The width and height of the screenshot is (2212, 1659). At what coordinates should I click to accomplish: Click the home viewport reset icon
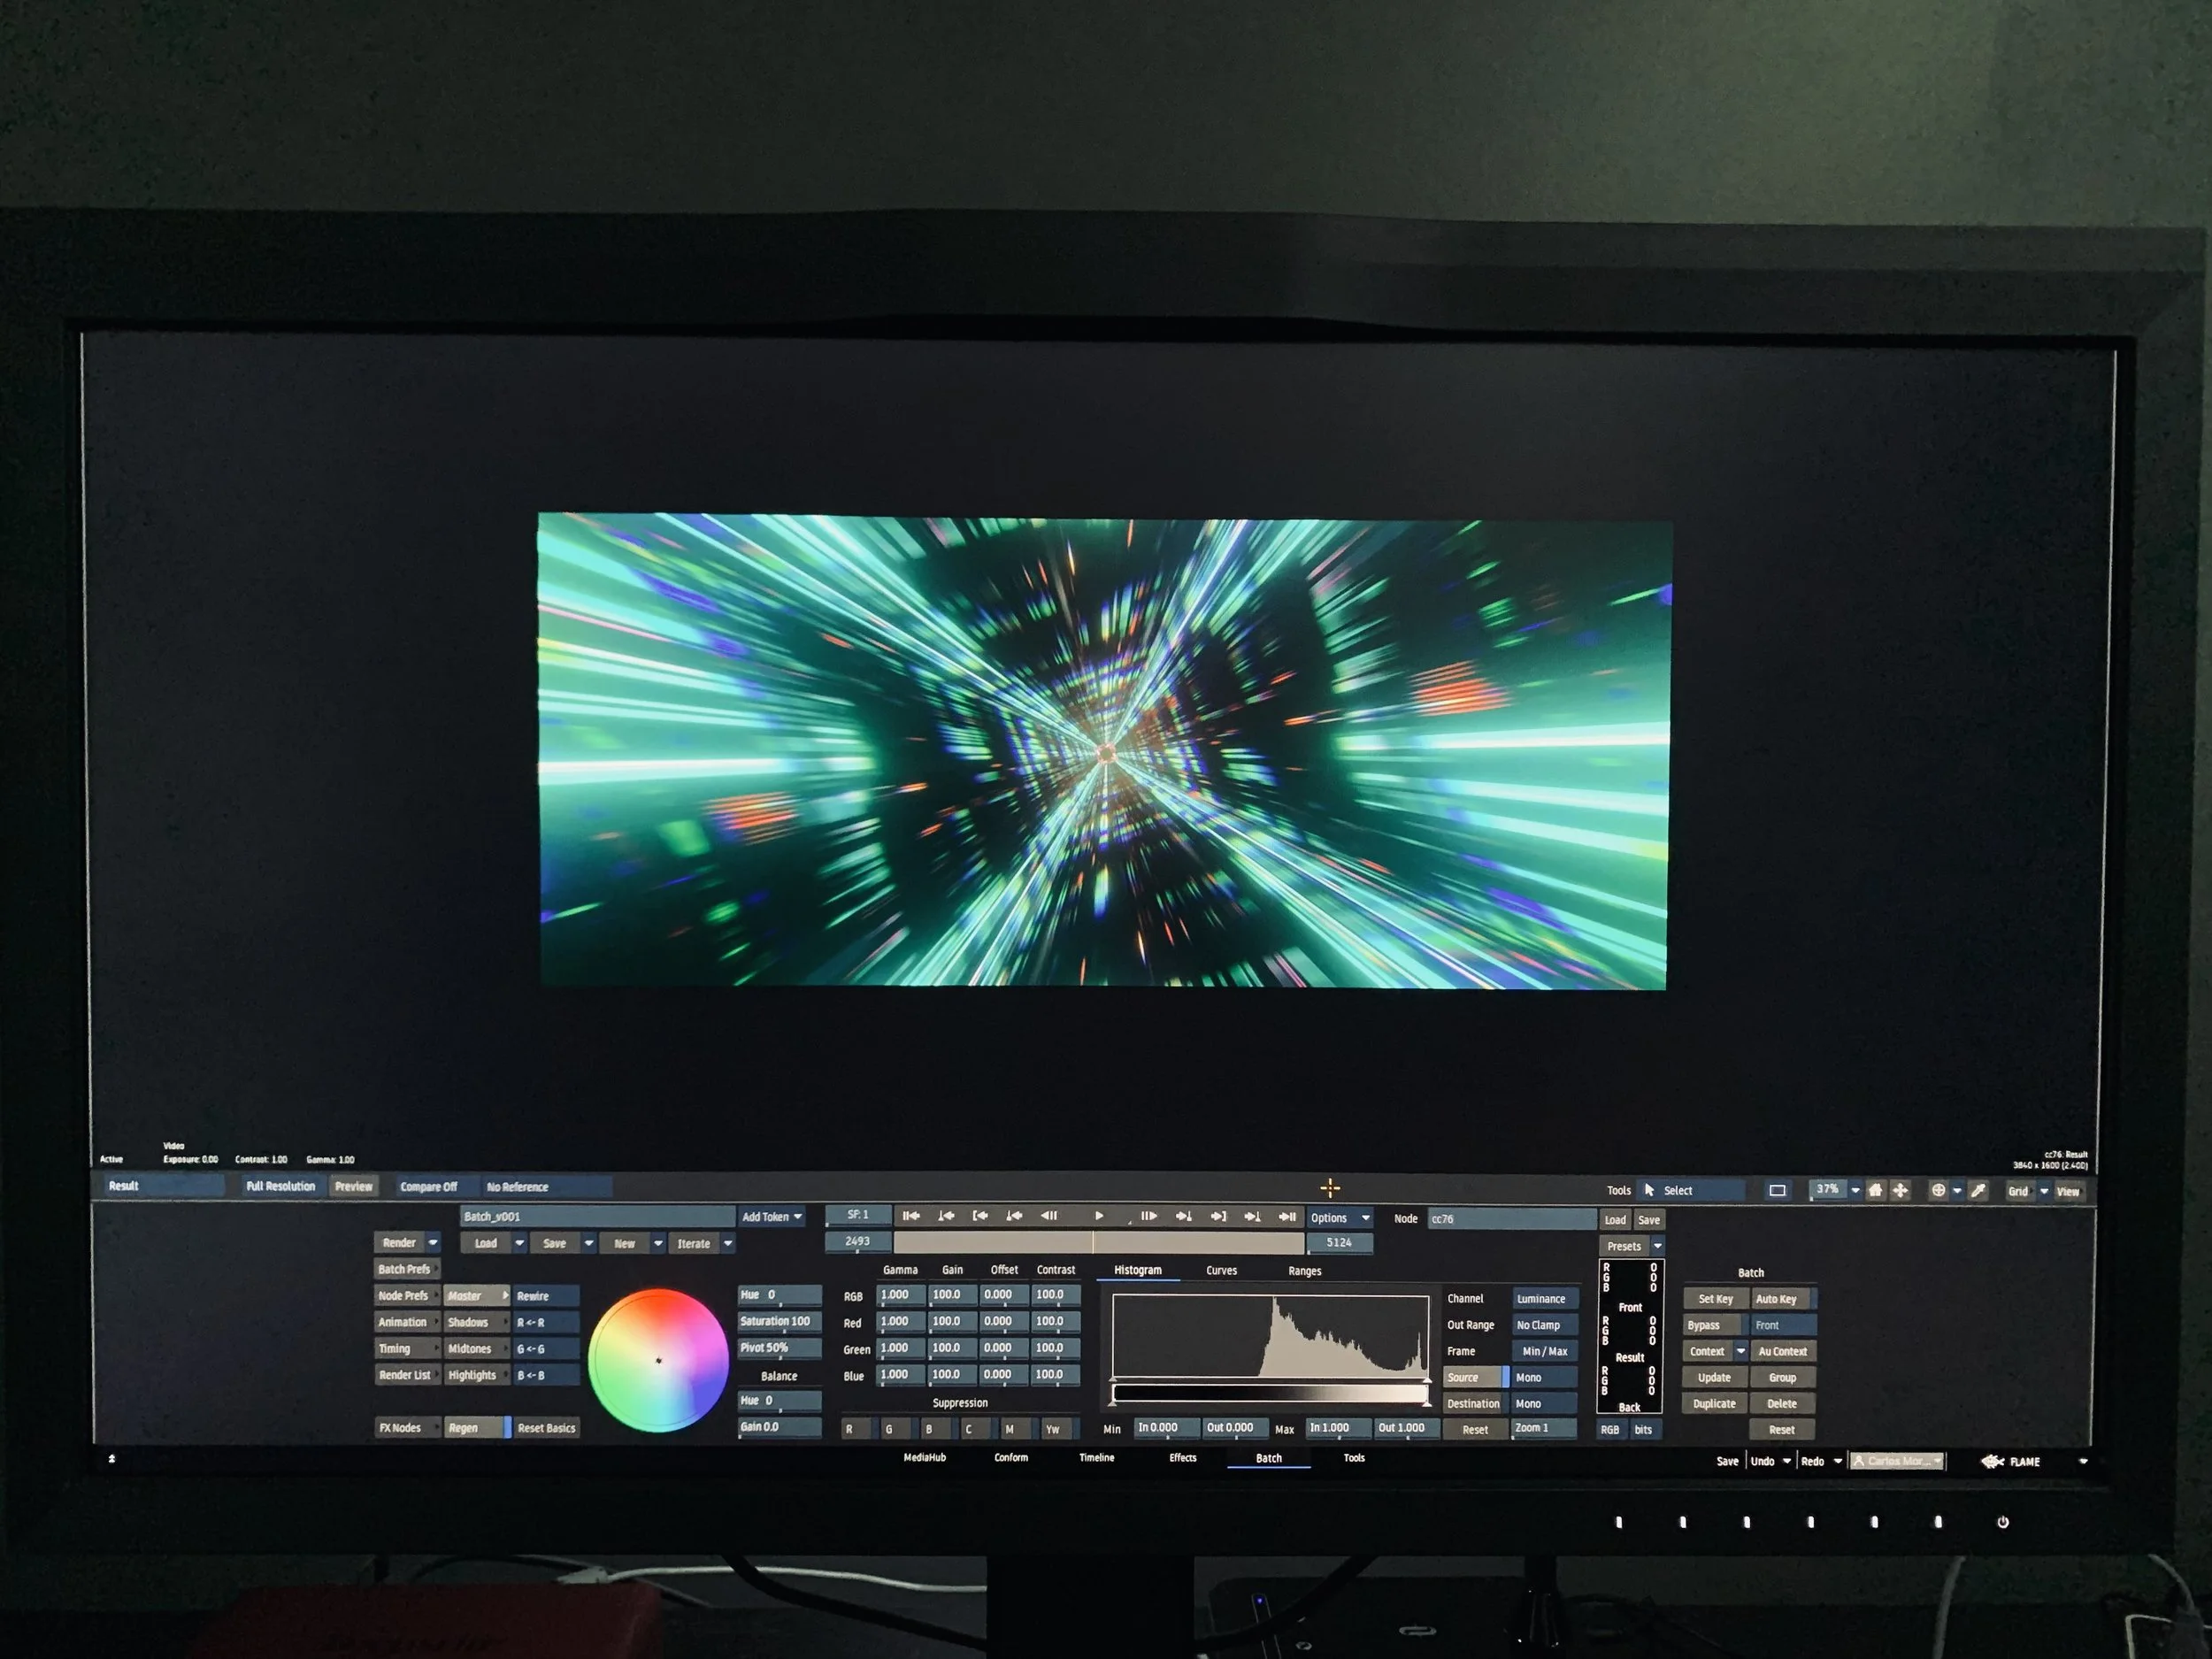pos(1875,1190)
